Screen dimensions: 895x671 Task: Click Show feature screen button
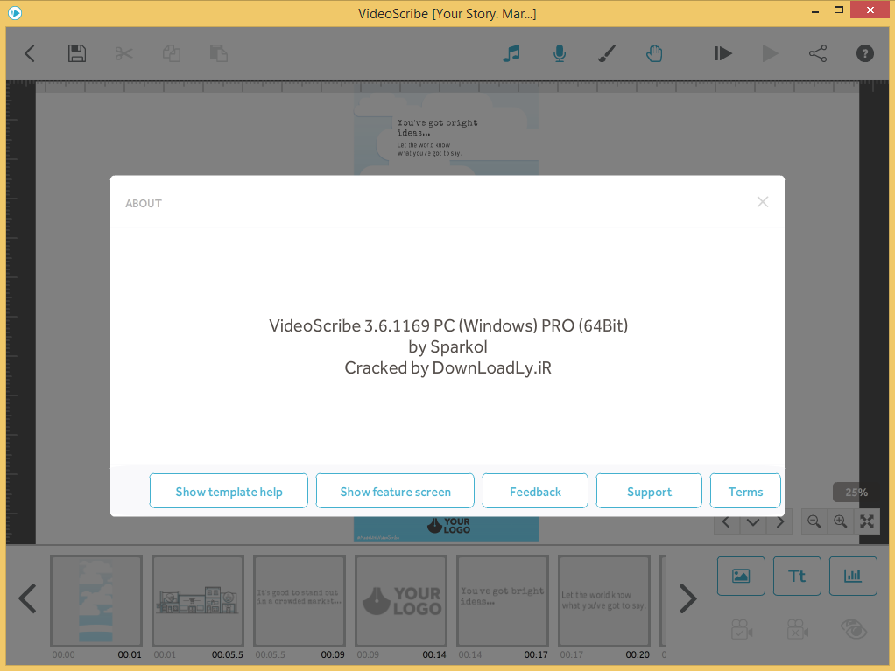pos(395,491)
